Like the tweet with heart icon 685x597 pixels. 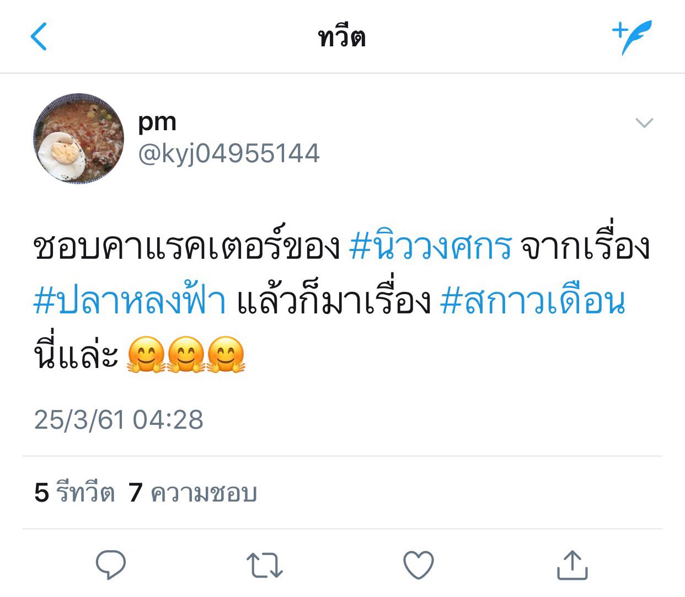pos(419,565)
